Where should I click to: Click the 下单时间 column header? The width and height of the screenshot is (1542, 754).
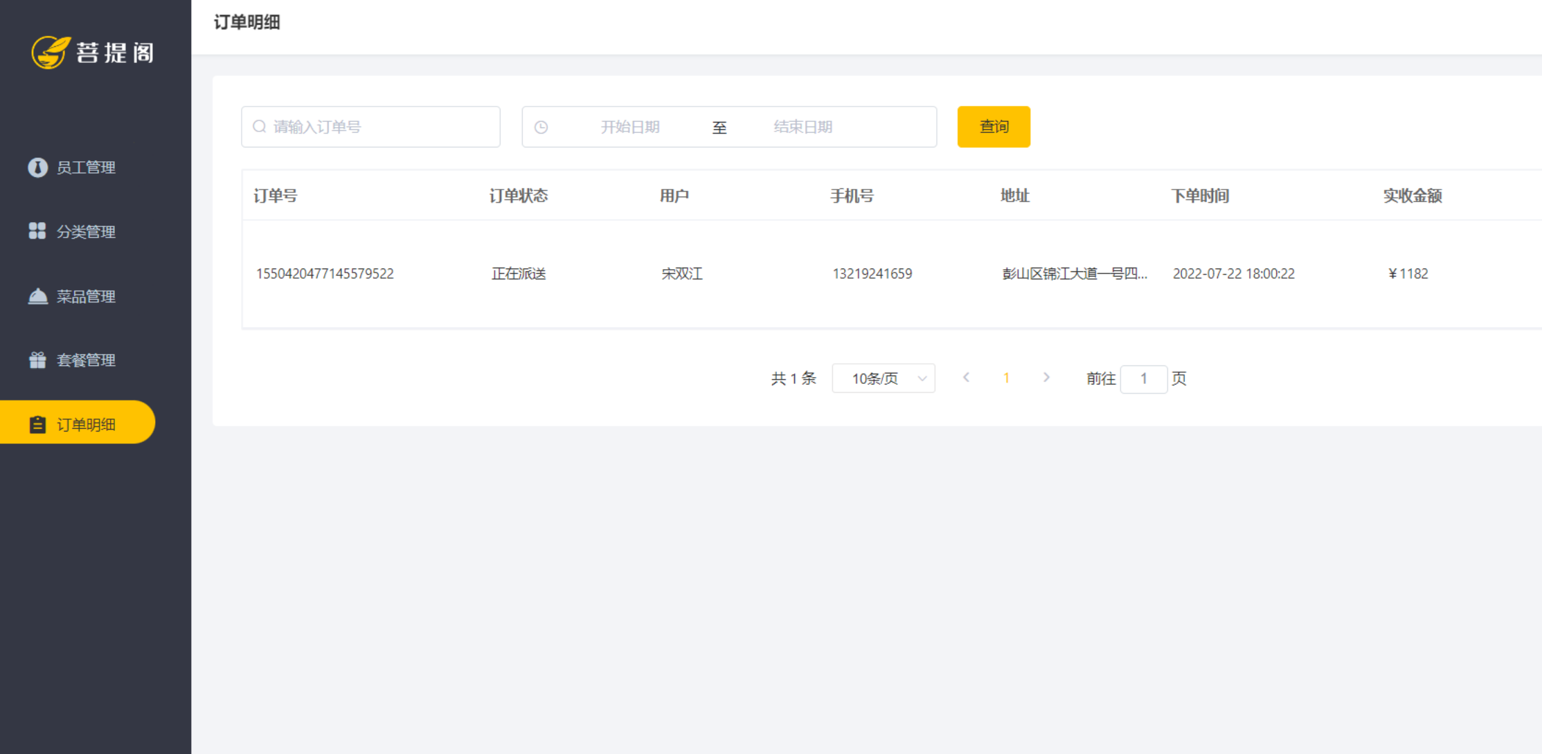point(1200,196)
